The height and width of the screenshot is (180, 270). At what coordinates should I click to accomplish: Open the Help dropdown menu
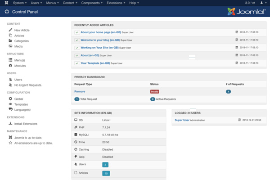pyautogui.click(x=134, y=3)
